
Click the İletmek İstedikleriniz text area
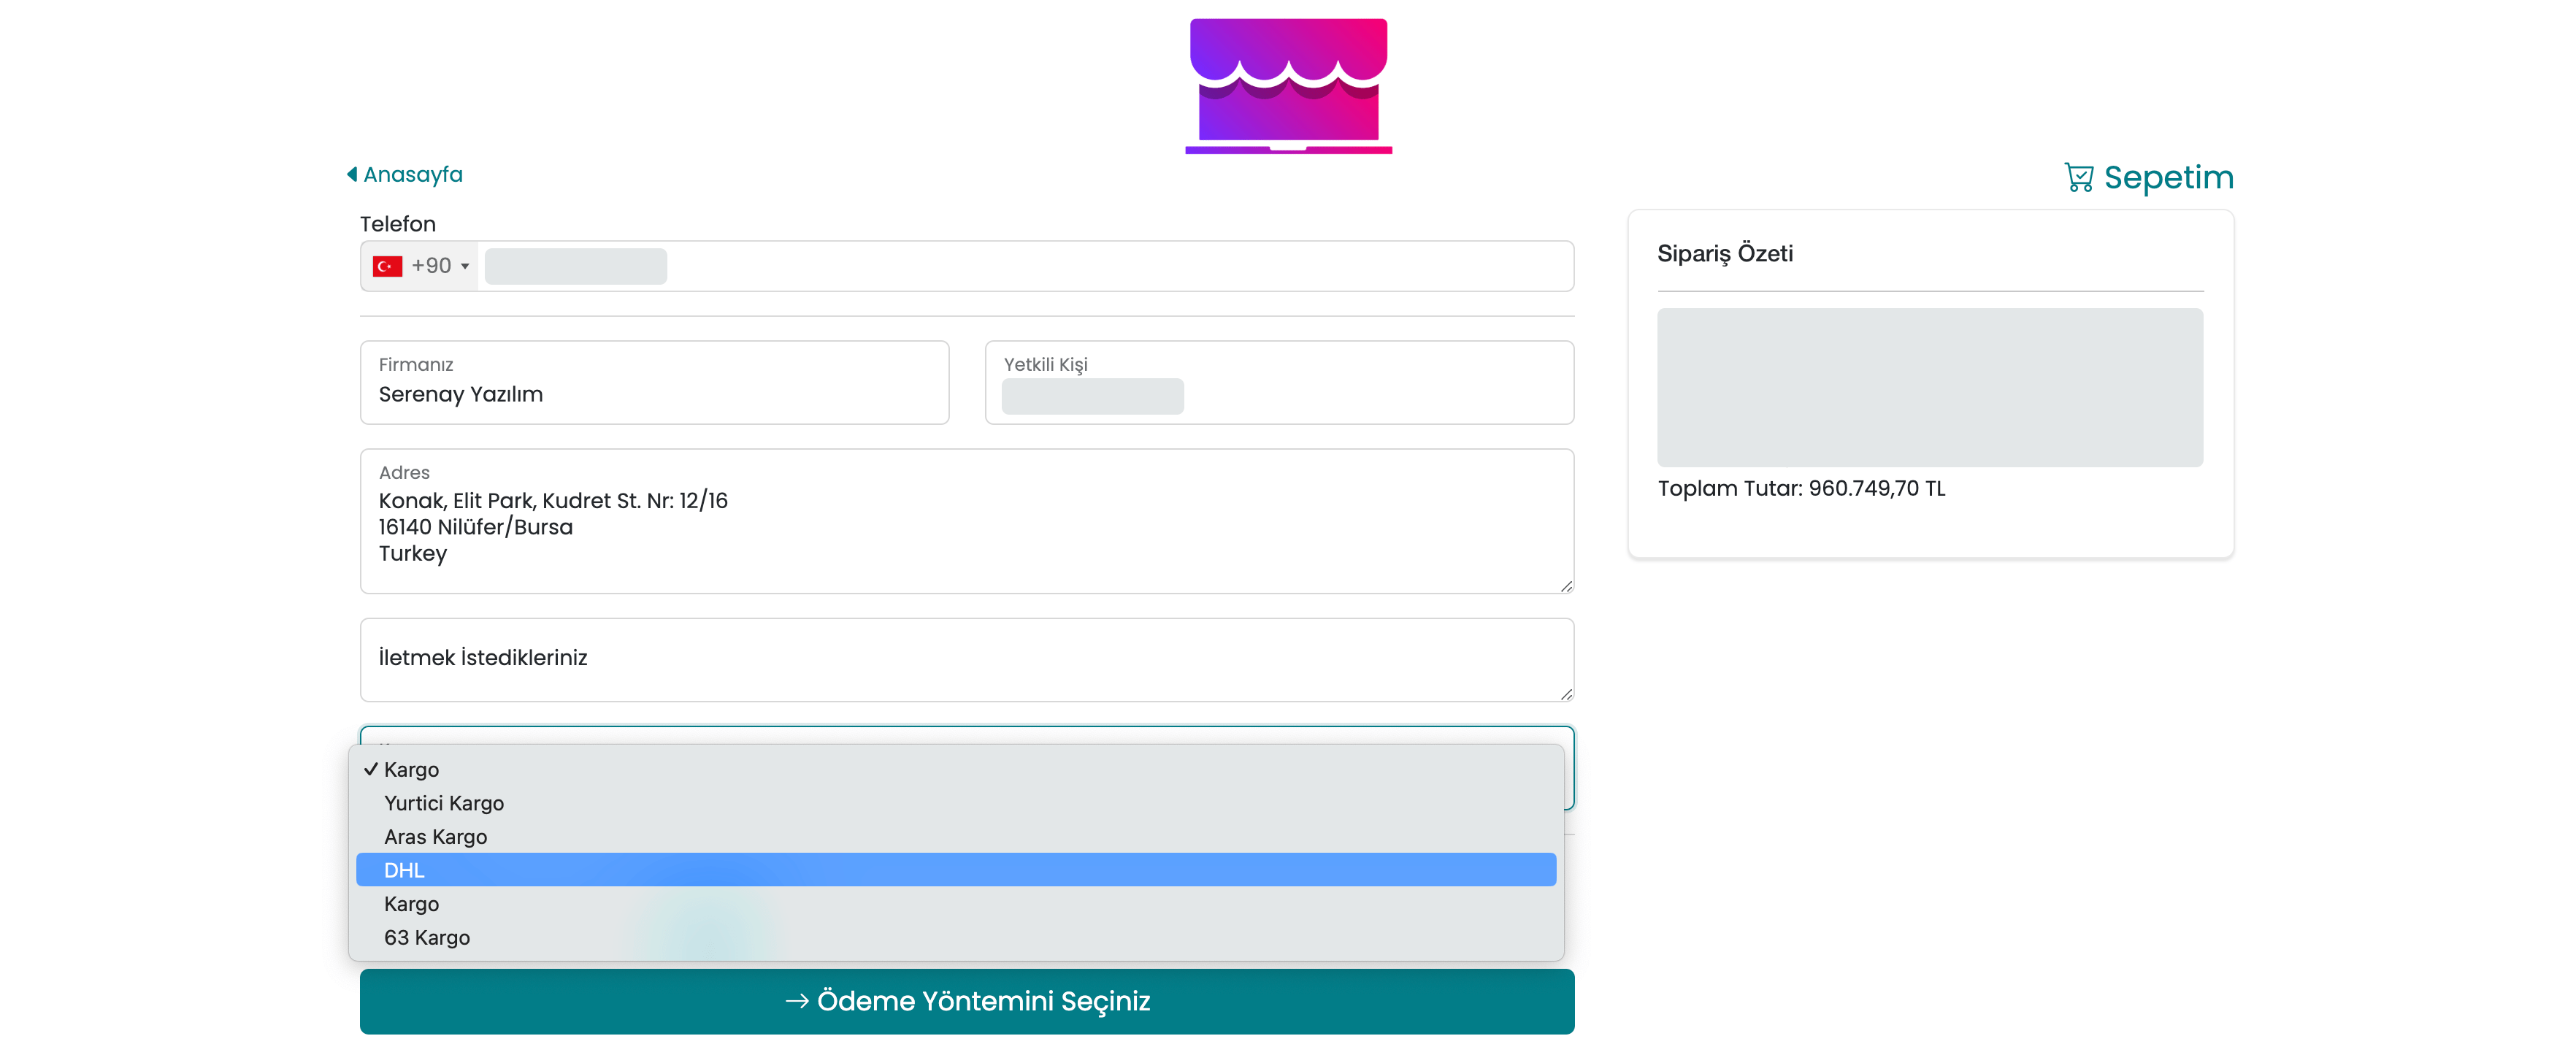click(966, 659)
